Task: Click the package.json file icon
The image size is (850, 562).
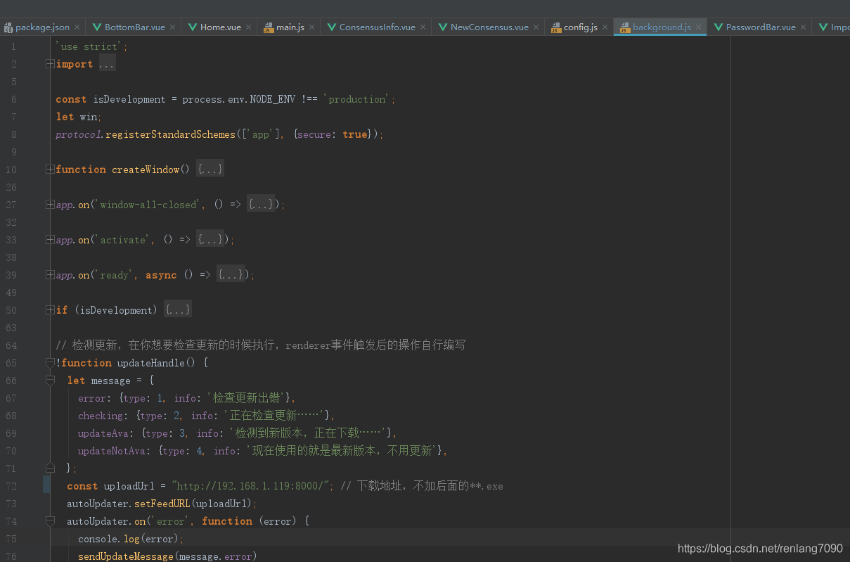Action: pyautogui.click(x=8, y=27)
